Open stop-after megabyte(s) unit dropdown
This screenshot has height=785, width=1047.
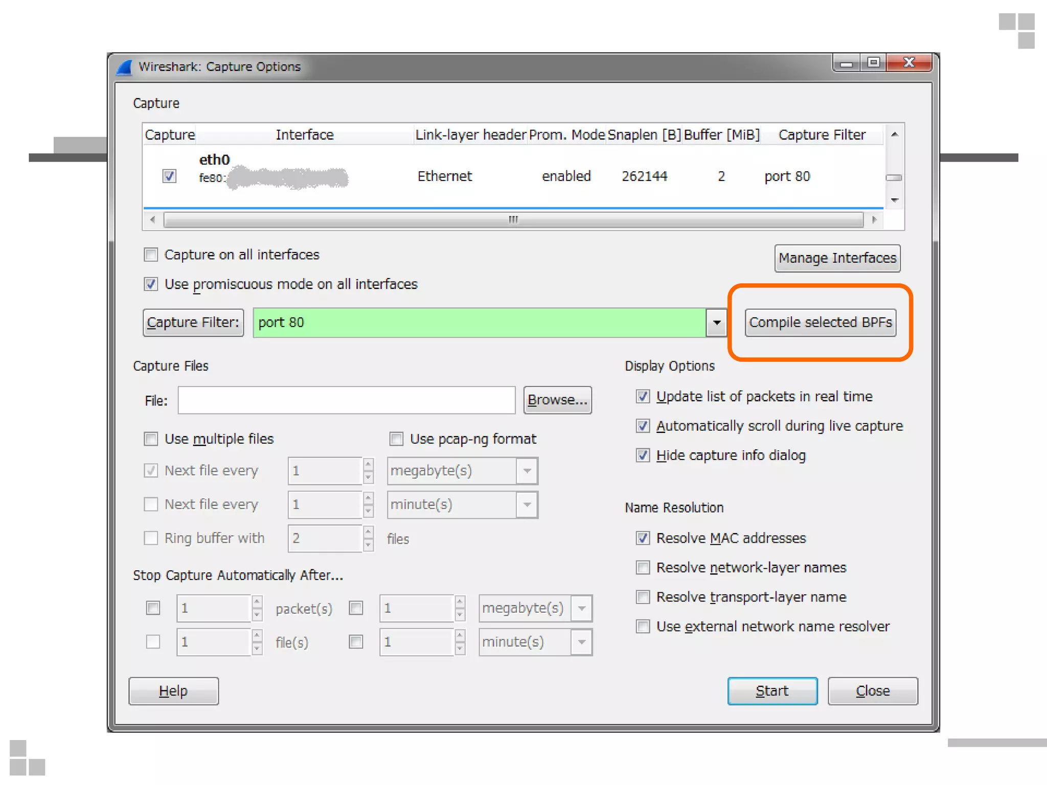pos(581,608)
